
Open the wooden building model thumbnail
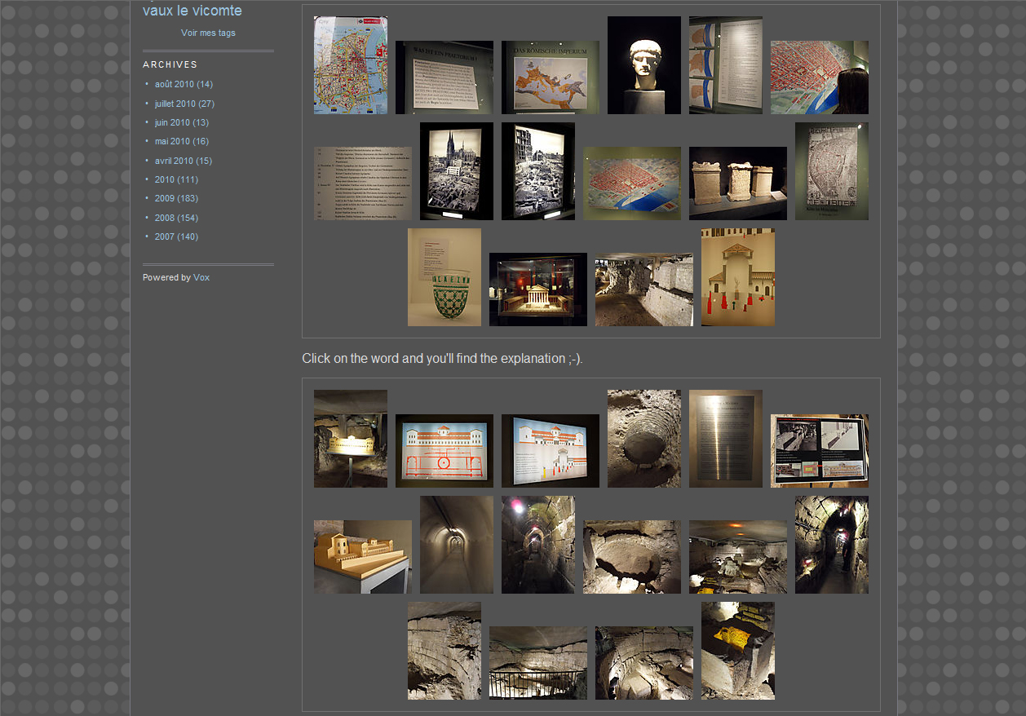pos(362,557)
